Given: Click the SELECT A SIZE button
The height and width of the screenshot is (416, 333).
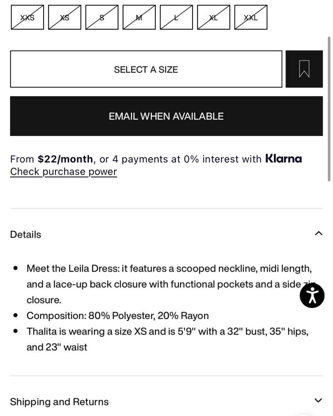Looking at the screenshot, I should pos(146,69).
